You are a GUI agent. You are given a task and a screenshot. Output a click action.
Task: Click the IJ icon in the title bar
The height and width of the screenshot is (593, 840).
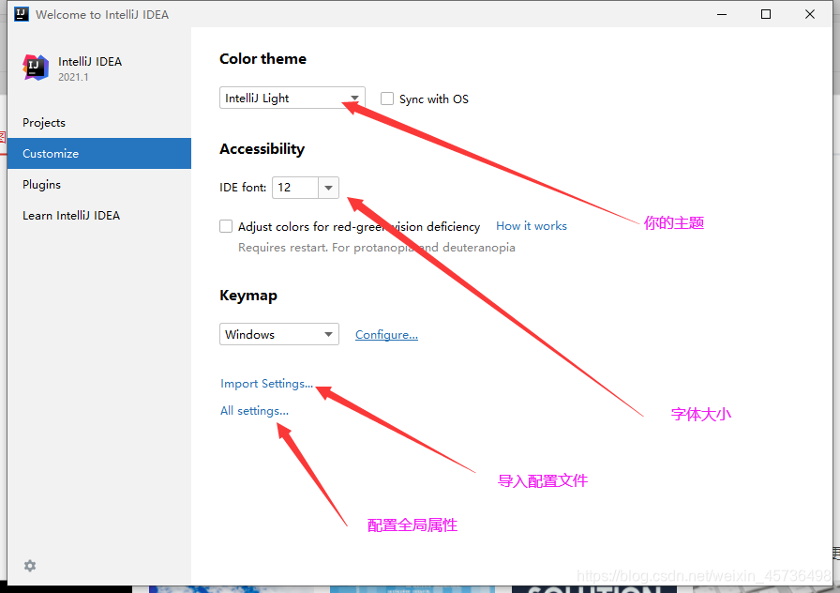(x=22, y=14)
